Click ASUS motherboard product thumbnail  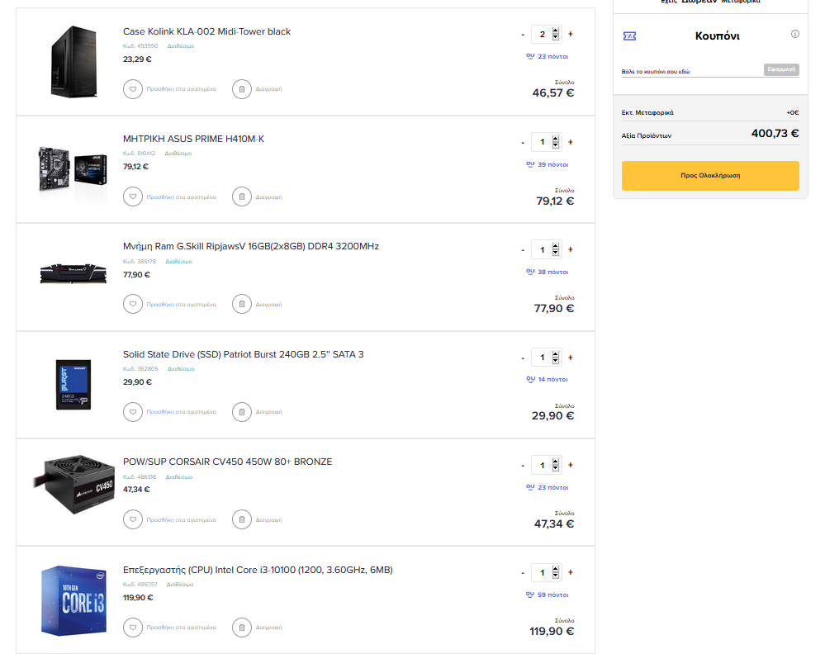coord(73,169)
